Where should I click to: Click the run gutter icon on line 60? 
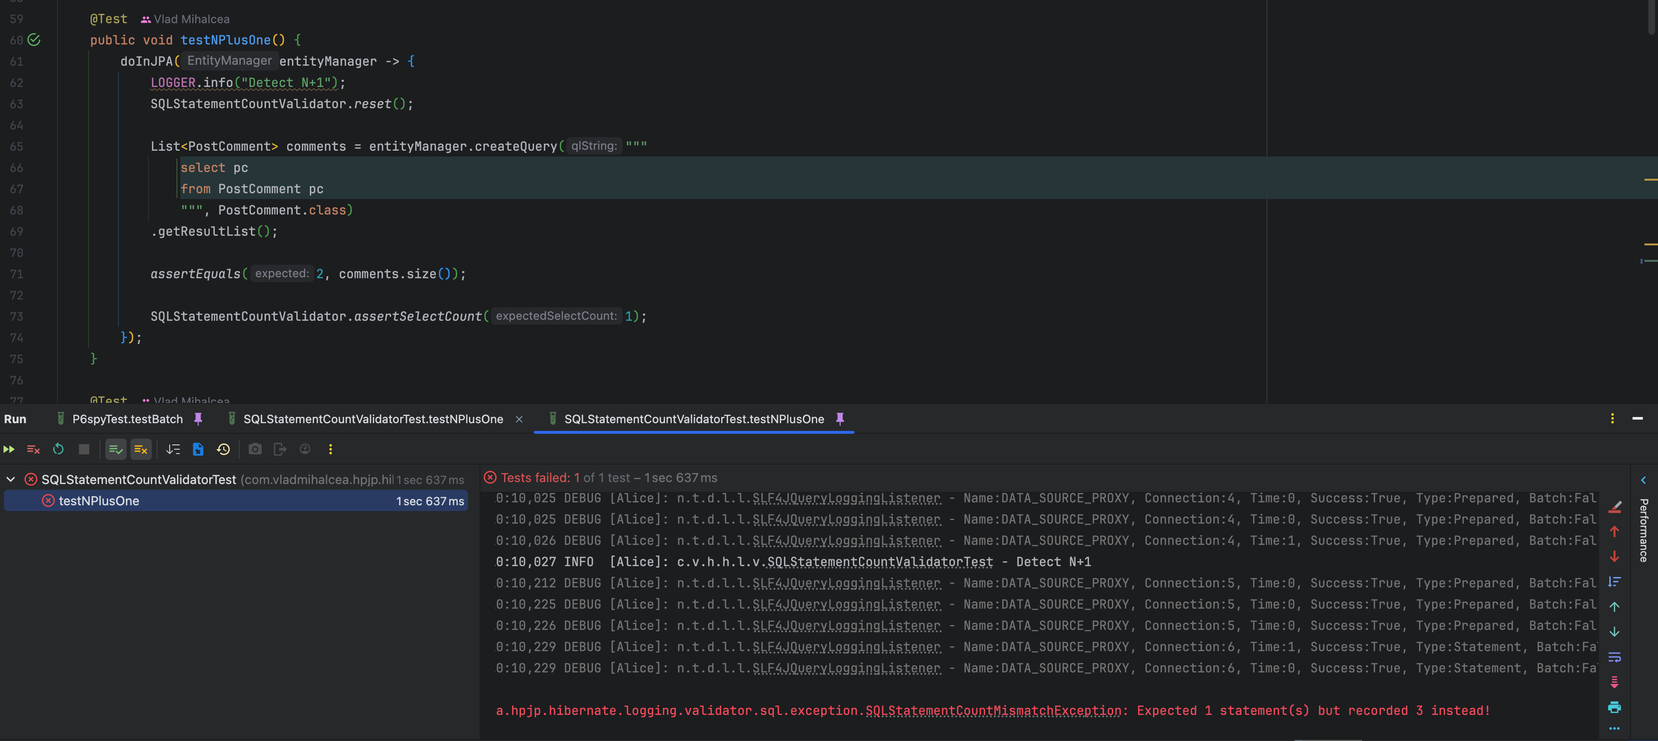[34, 40]
